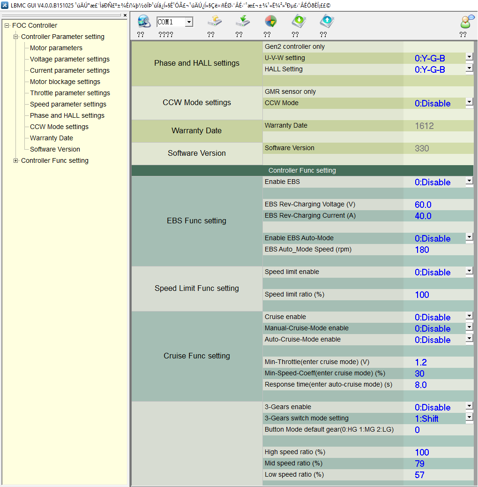Open the 3-Gears switch mode dropdown
Image resolution: width=478 pixels, height=487 pixels.
pos(469,417)
